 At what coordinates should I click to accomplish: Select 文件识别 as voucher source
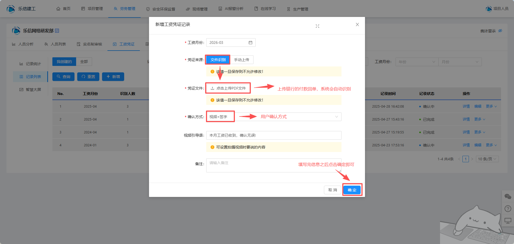[218, 60]
